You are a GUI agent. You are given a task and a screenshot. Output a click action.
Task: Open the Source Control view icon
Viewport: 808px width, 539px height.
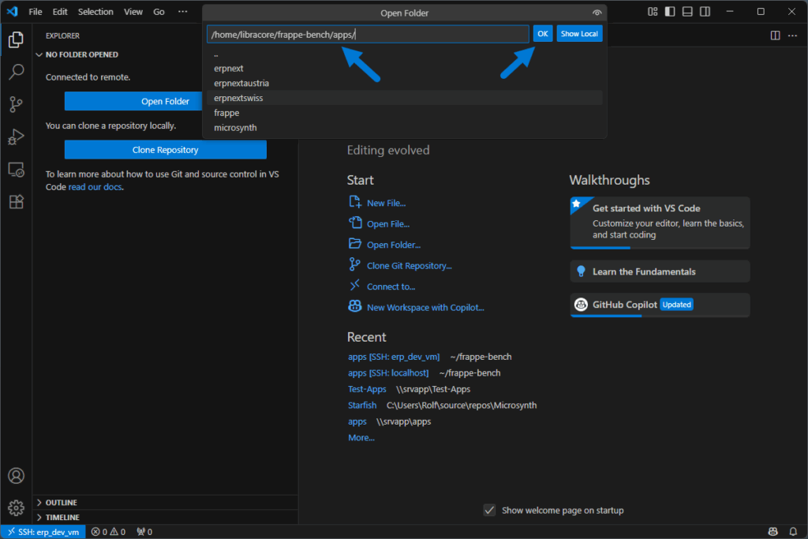coord(16,105)
